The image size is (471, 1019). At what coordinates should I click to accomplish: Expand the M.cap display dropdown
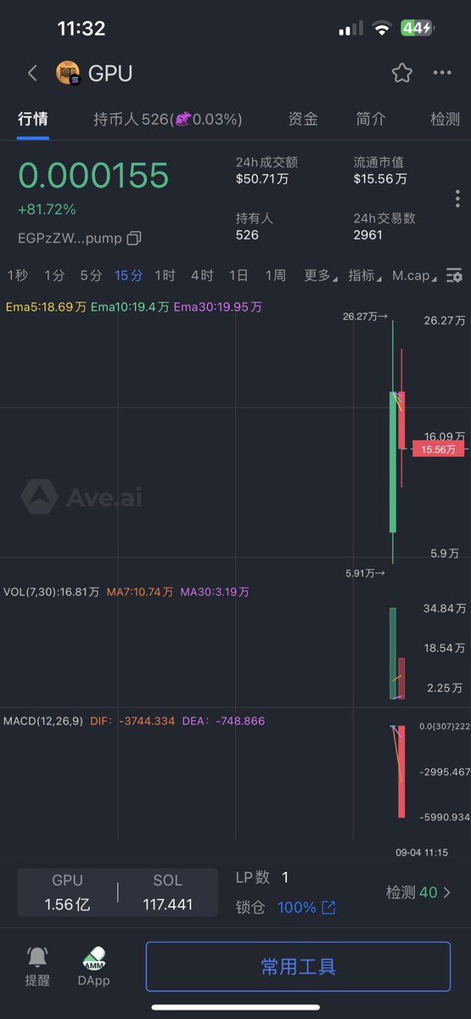tap(416, 275)
